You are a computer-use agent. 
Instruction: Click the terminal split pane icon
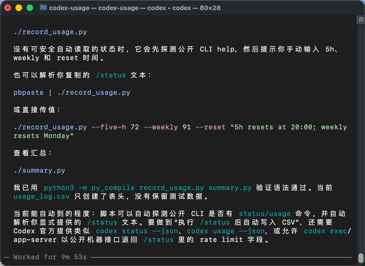click(361, 19)
